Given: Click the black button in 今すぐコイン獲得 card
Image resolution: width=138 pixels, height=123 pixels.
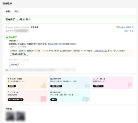Looking at the screenshot, I should click(x=12, y=86).
